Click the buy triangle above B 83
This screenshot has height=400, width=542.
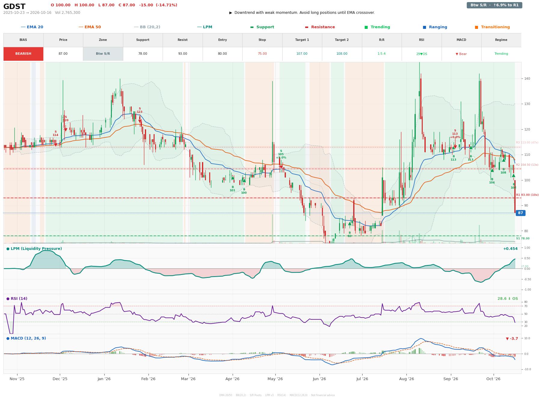click(350, 224)
